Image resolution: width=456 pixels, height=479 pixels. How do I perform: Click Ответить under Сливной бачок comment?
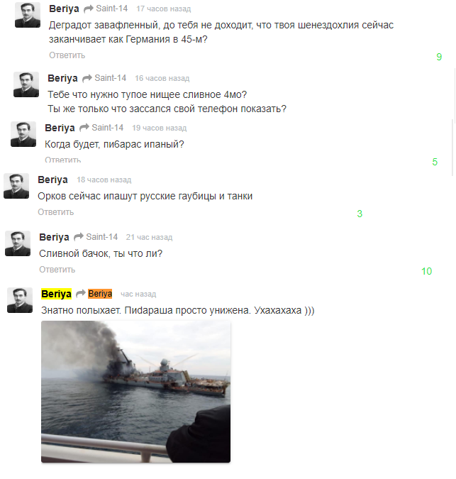pyautogui.click(x=57, y=270)
